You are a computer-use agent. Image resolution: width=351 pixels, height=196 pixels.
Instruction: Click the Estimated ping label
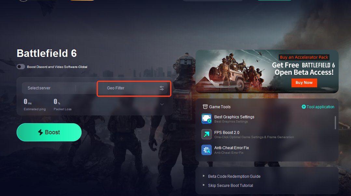coord(35,109)
